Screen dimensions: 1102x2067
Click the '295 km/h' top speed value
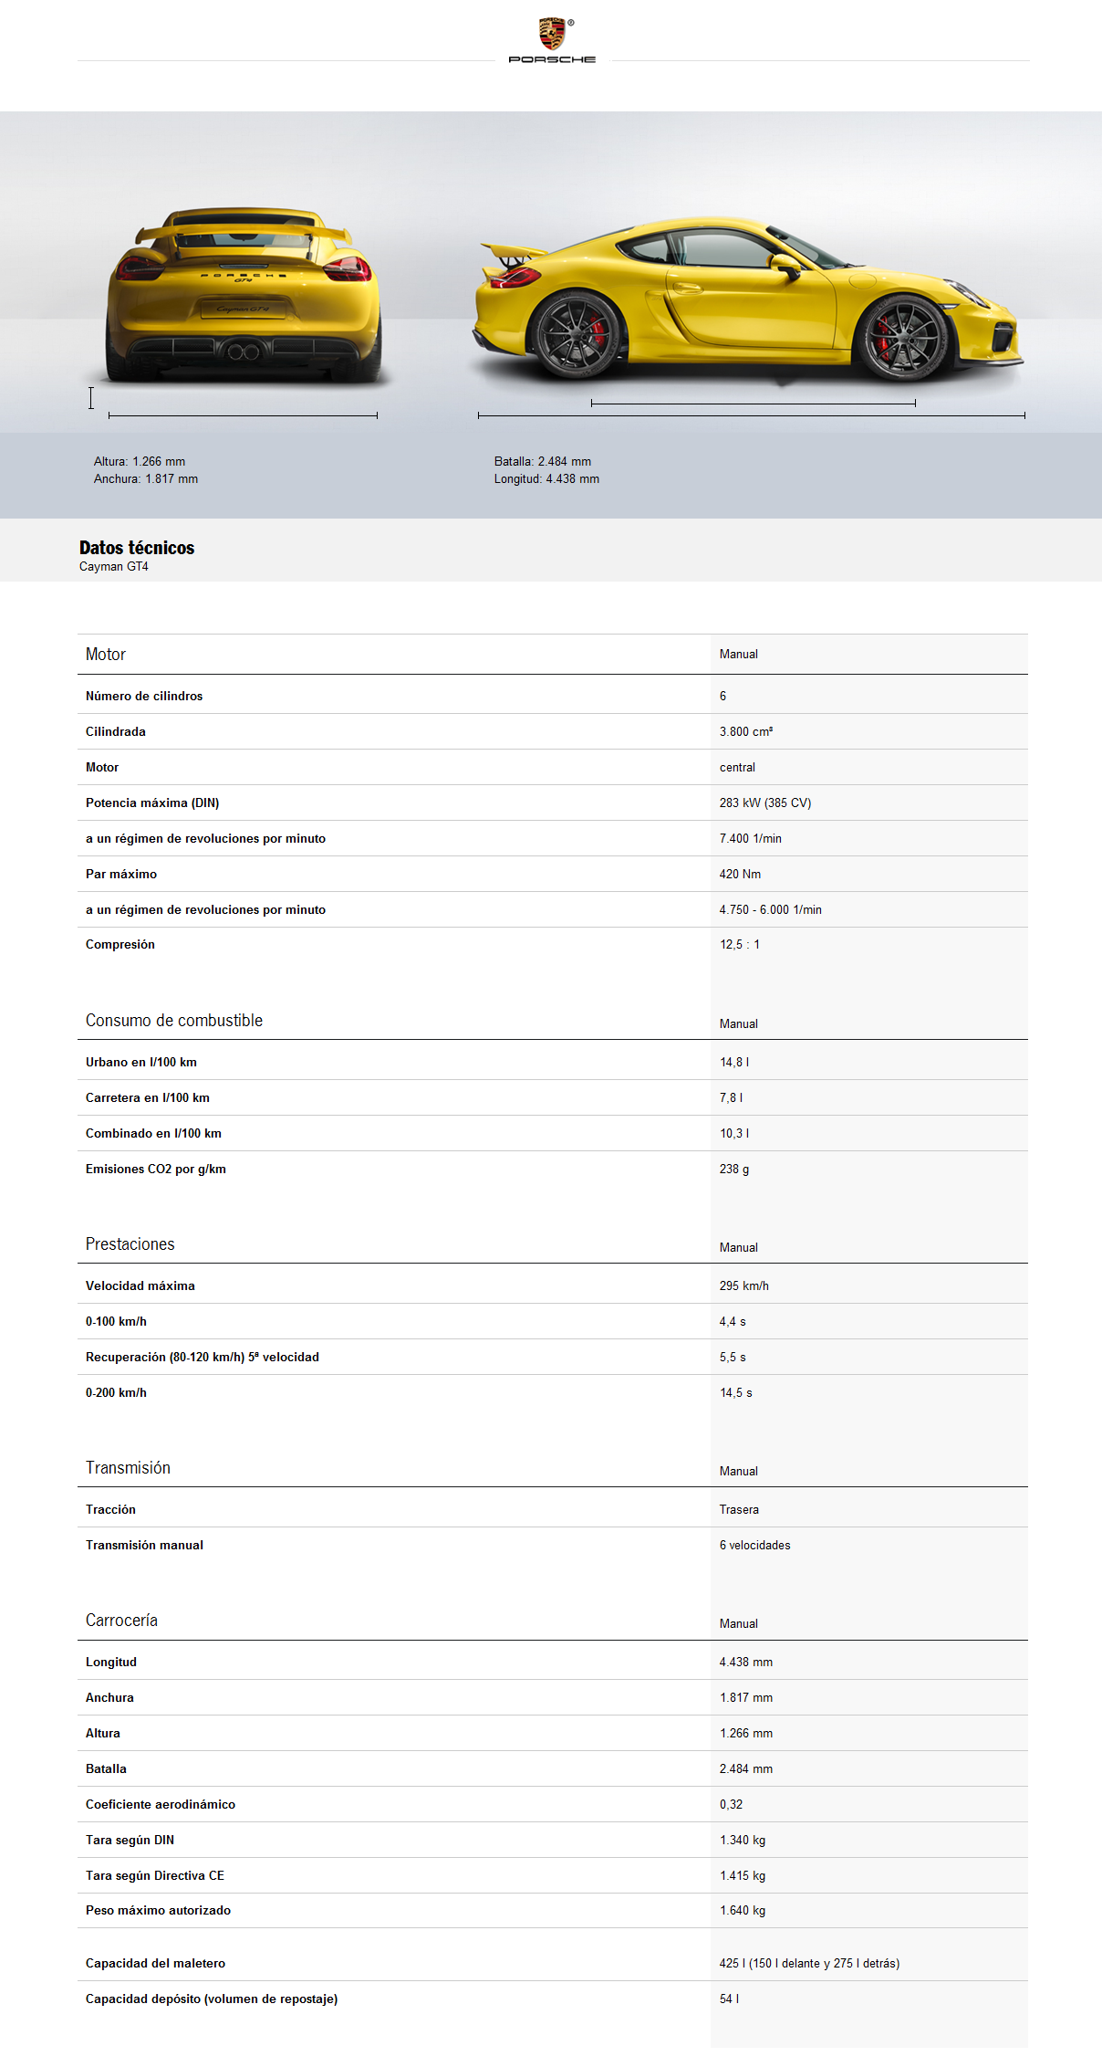744,1286
